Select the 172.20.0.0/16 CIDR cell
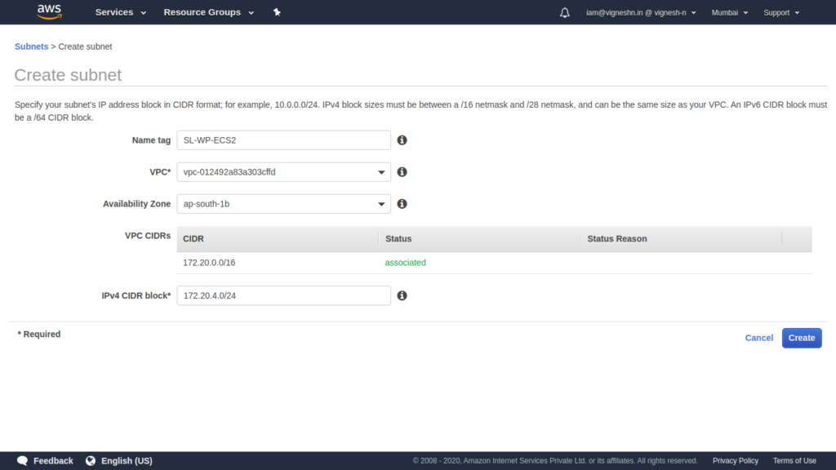Screen dimensions: 836x470 [x=209, y=263]
